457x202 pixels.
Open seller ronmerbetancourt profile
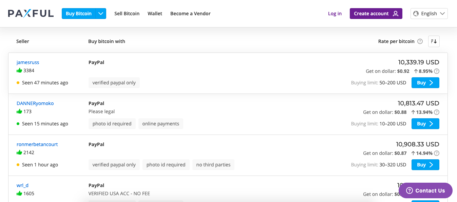37,144
